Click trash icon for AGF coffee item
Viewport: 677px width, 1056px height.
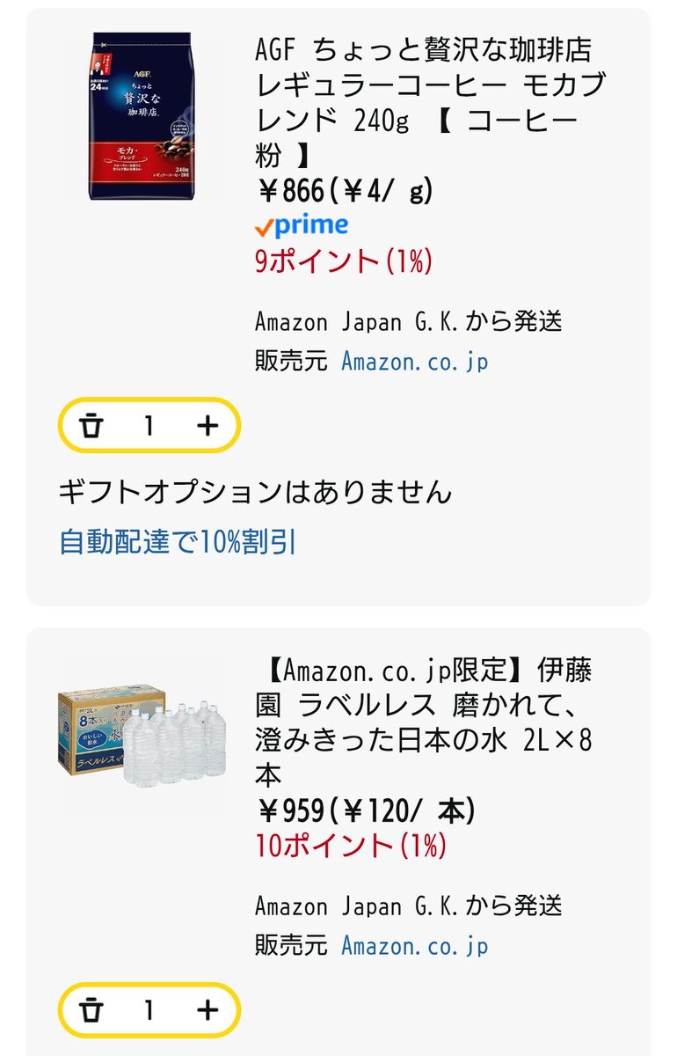click(91, 426)
